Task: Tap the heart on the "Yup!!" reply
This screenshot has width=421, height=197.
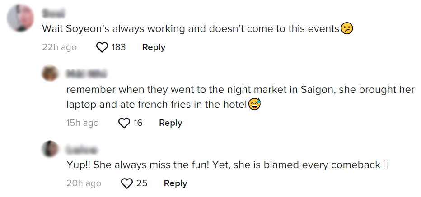Action: pos(127,183)
